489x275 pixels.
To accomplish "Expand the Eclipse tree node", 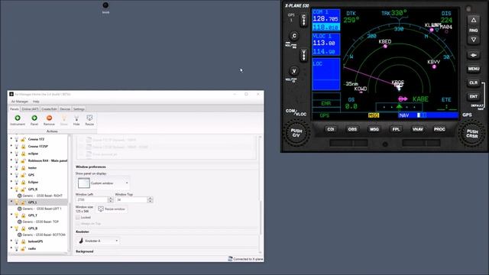I will click(11, 182).
